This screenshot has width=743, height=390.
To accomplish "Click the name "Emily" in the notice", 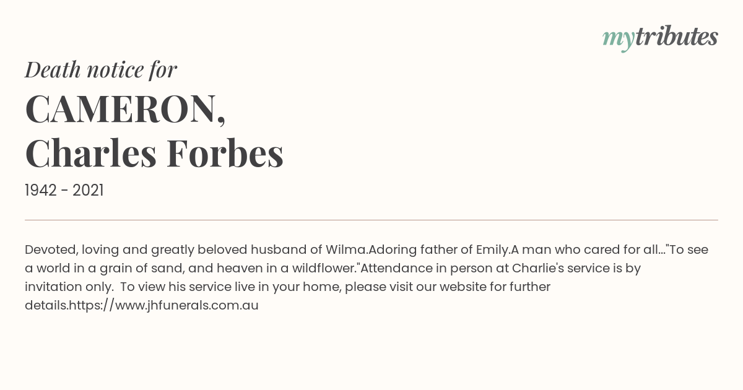I will (x=492, y=250).
